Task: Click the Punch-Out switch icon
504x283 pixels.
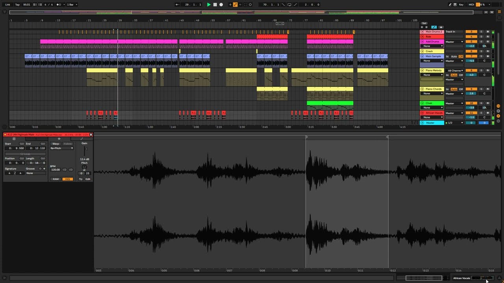Action: tap(295, 5)
